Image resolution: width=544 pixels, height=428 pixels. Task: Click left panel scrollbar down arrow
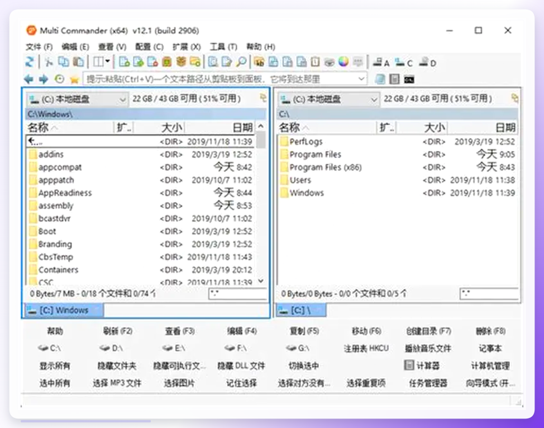[261, 281]
